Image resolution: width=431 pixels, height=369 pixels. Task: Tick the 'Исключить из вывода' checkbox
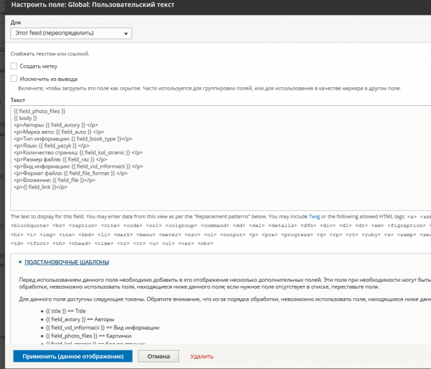tap(14, 79)
